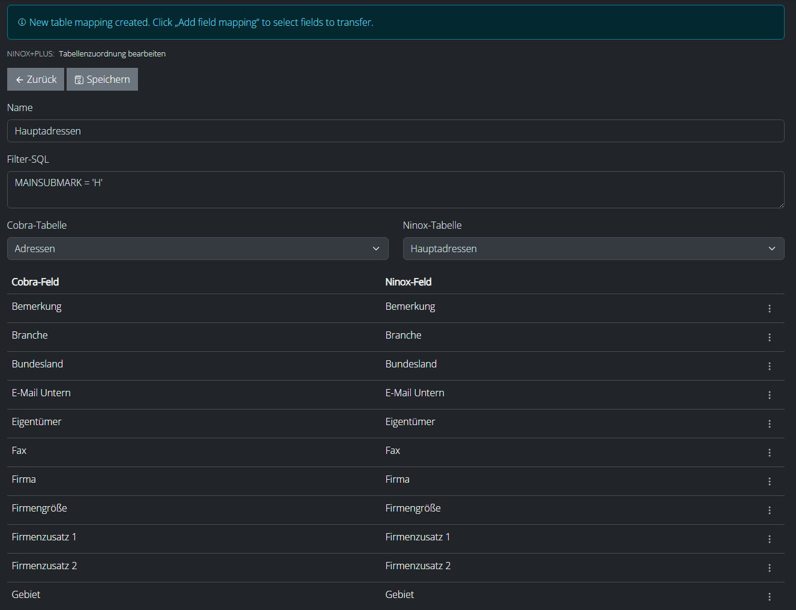The image size is (796, 610).
Task: Open the Ninox-Tabelle dropdown showing Hauptadressen
Action: coord(594,249)
